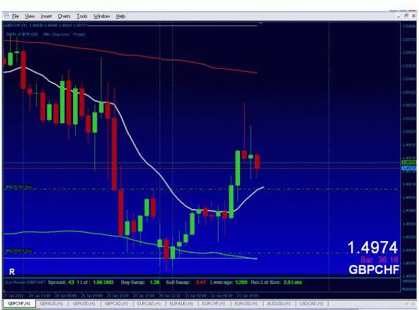Click the blue ask price tag on the price axis
Viewport: 419px width, 310px height.
[409, 168]
